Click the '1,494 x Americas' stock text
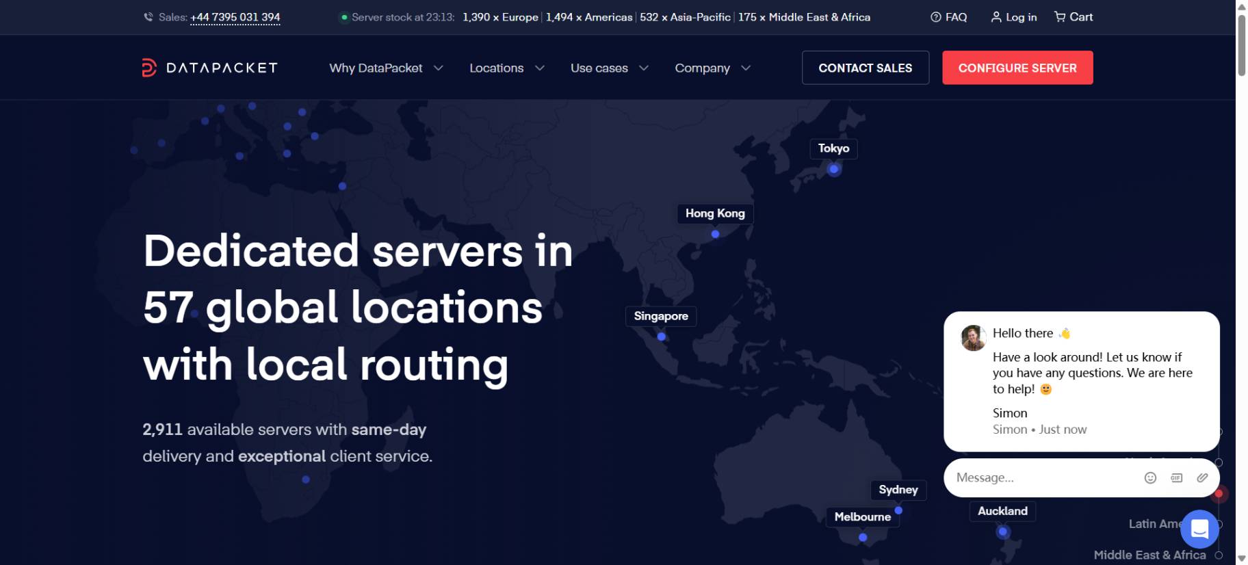 click(x=589, y=17)
